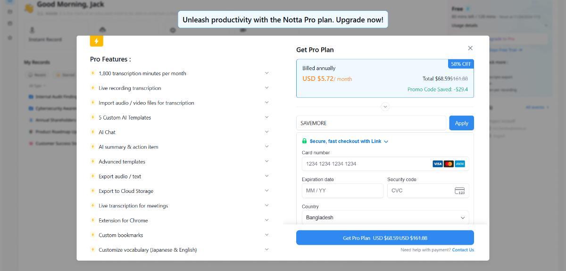Click the Get Pro Plan purchase button
The width and height of the screenshot is (566, 271).
[x=385, y=238]
